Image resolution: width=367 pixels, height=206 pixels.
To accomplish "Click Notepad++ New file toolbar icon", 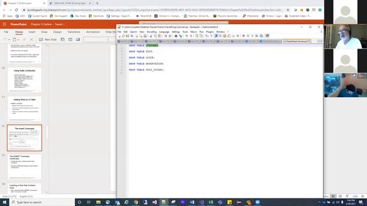I will (119, 36).
